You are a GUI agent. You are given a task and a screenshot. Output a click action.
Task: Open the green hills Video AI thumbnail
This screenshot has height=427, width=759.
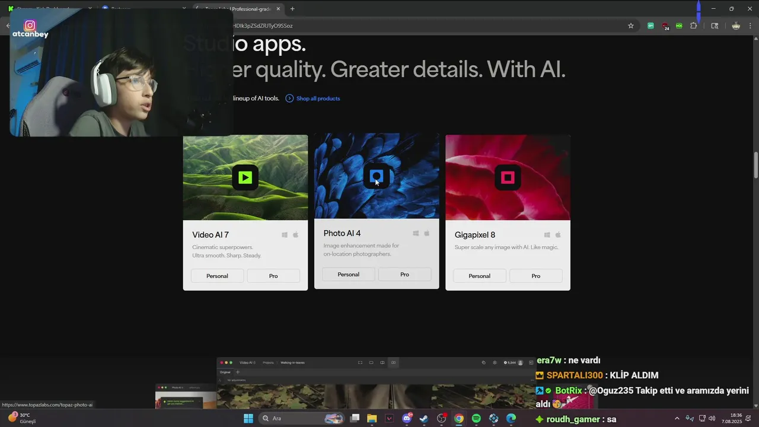[245, 177]
